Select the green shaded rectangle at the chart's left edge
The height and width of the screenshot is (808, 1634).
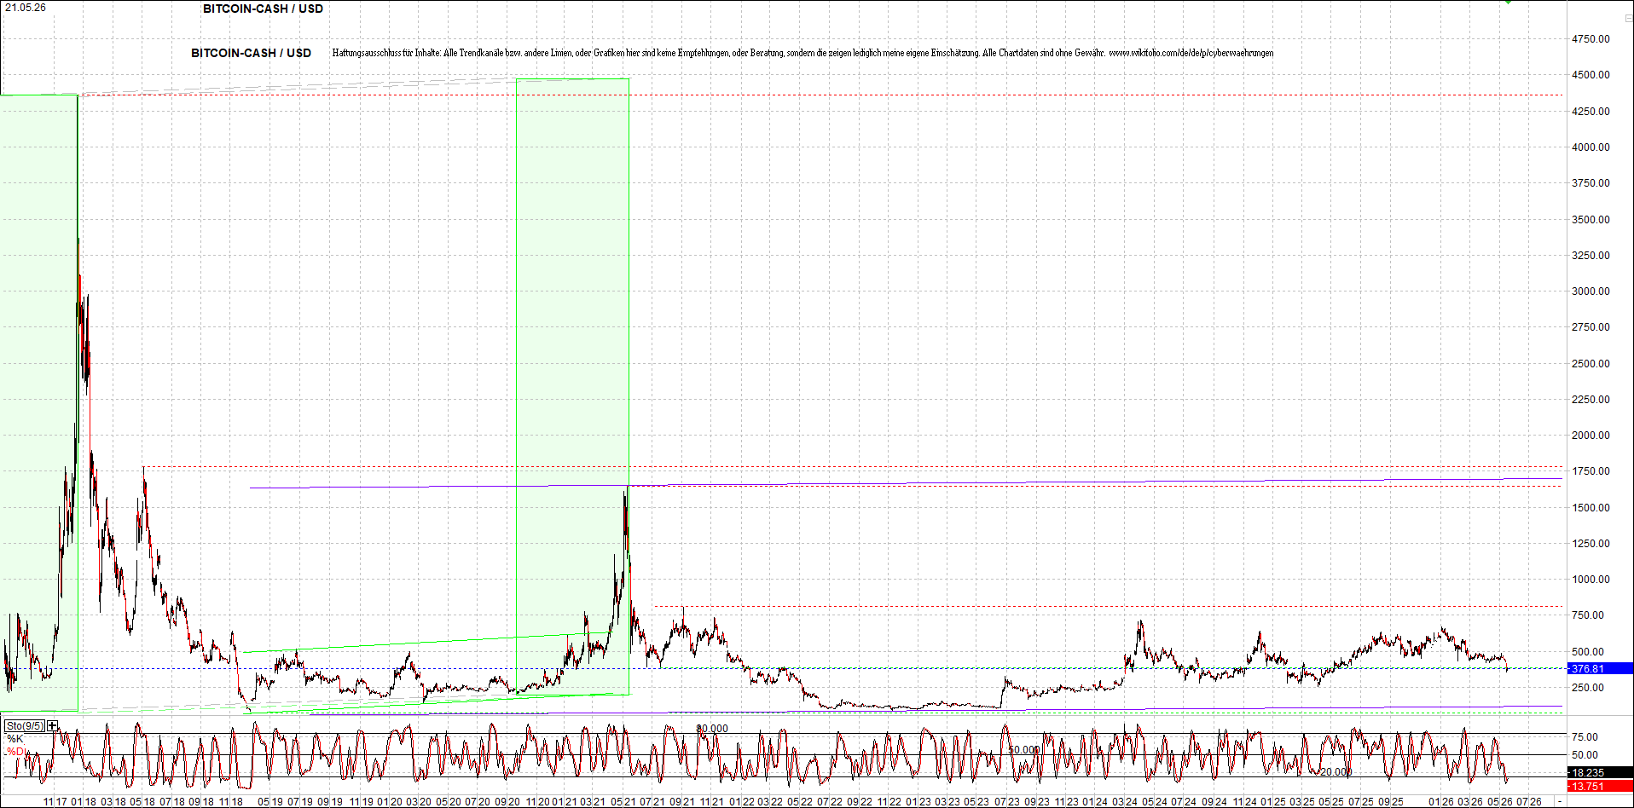click(39, 402)
